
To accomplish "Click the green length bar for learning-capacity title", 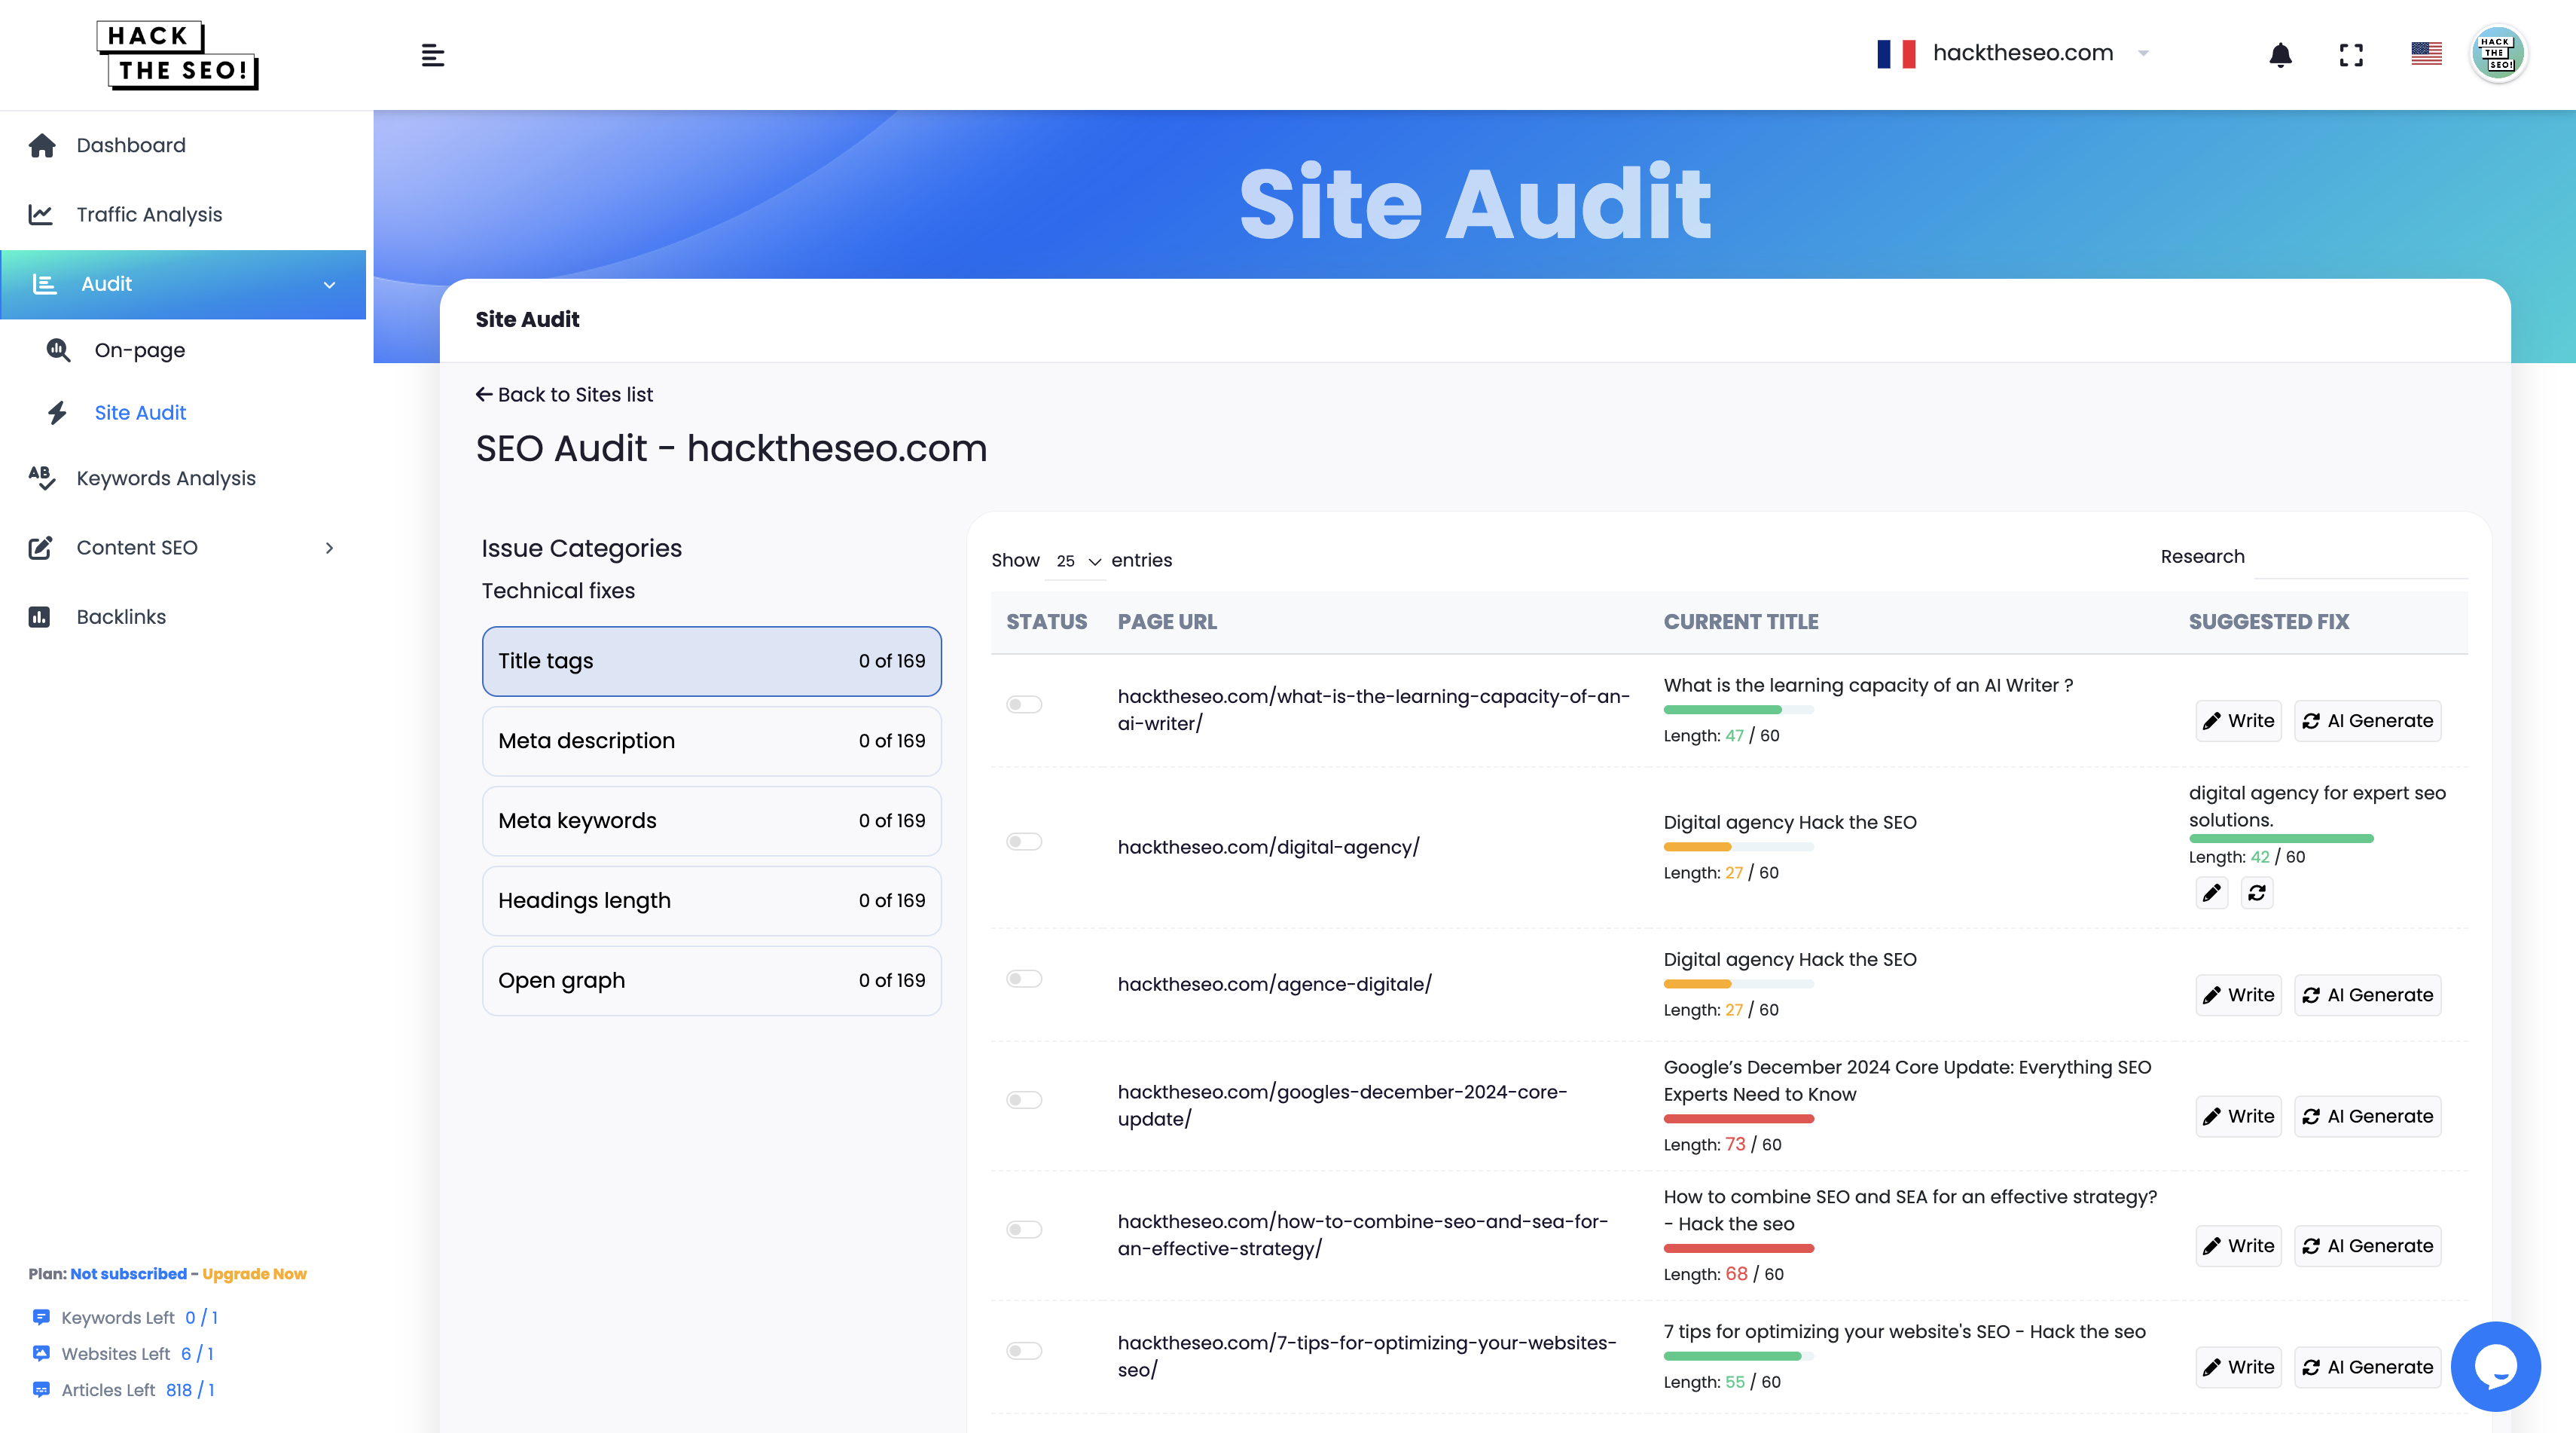I will [1722, 710].
